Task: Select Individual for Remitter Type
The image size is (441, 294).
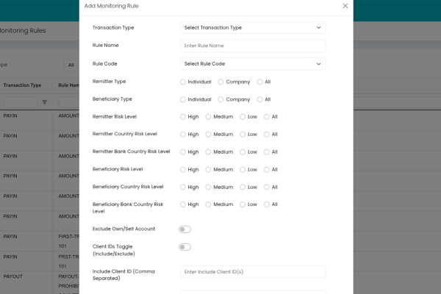Action: (x=183, y=82)
